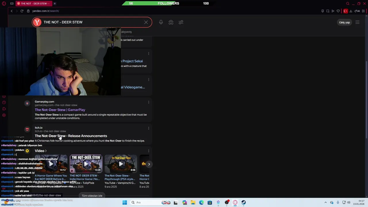Open Steam from the taskbar

pos(244,202)
